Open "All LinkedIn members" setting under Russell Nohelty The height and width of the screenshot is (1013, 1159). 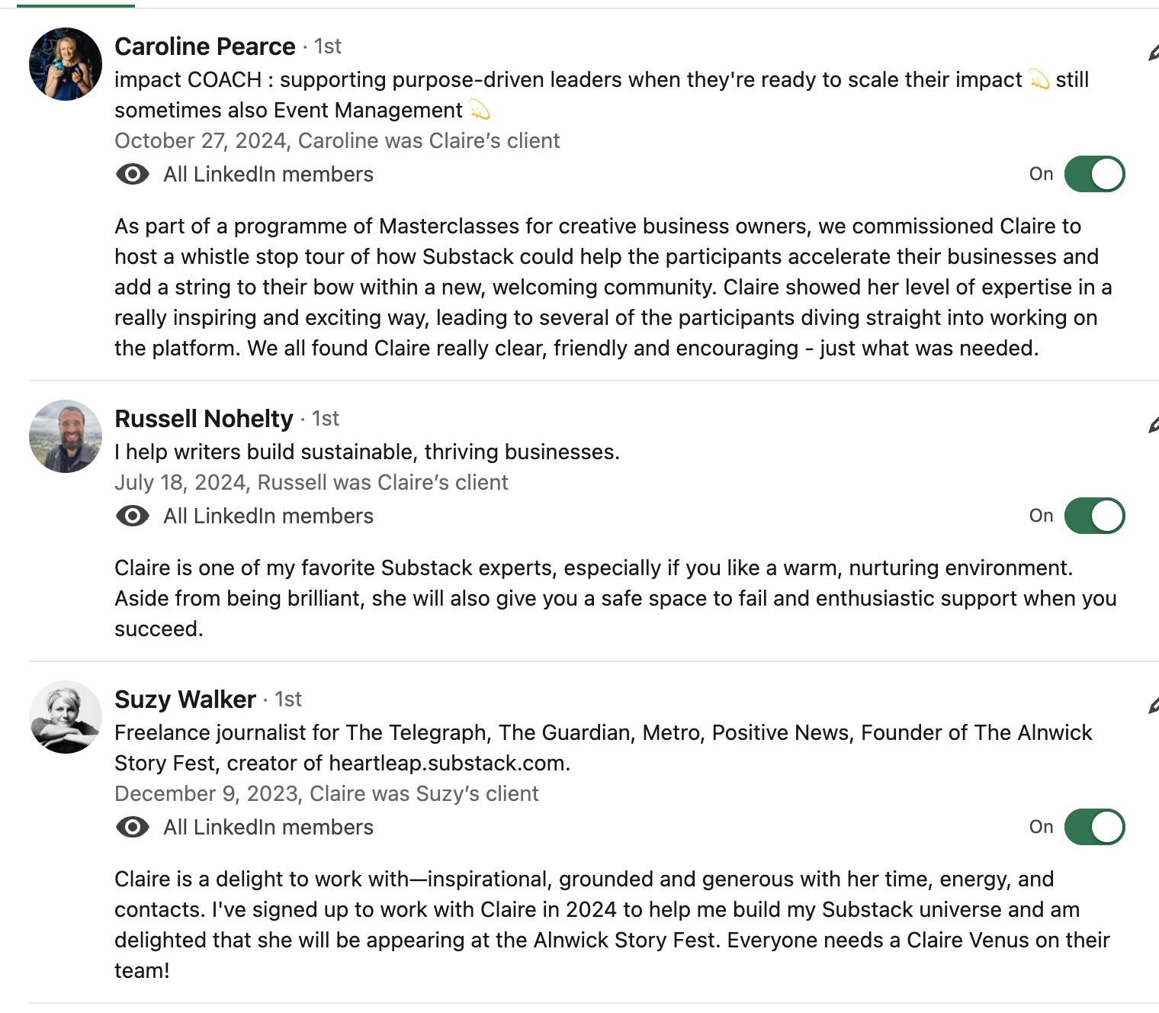[268, 516]
